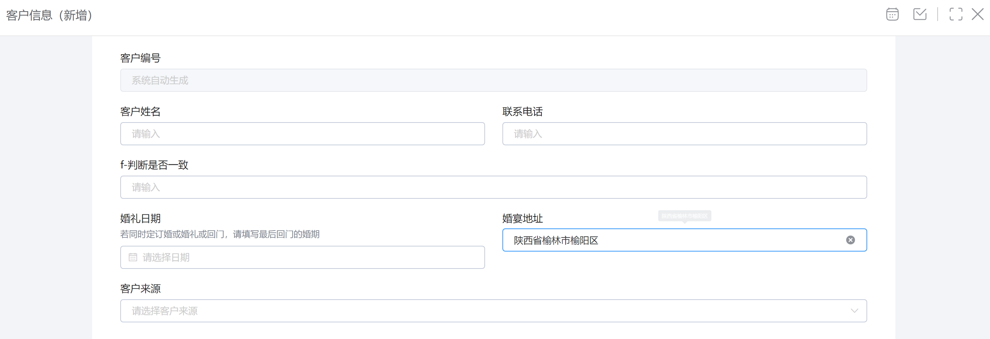Image resolution: width=990 pixels, height=339 pixels.
Task: Click the 婚宴地址 label
Action: (x=522, y=218)
